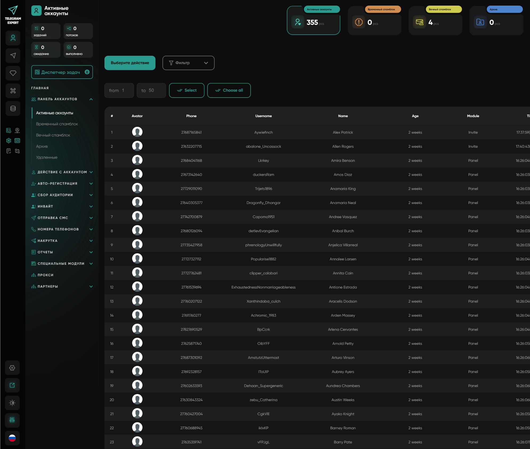
Task: Click the Choose all button
Action: [229, 90]
